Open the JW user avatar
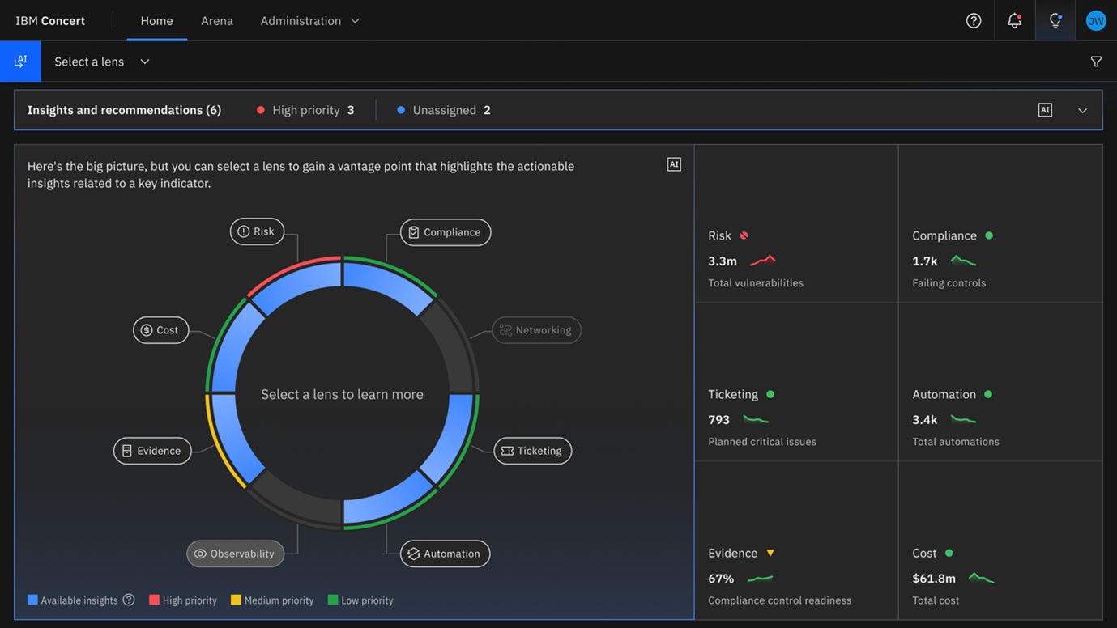The width and height of the screenshot is (1117, 628). pyautogui.click(x=1096, y=21)
